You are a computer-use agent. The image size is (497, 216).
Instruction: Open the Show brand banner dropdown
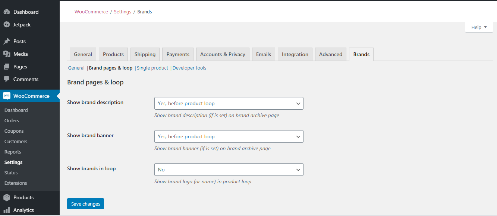pos(229,136)
